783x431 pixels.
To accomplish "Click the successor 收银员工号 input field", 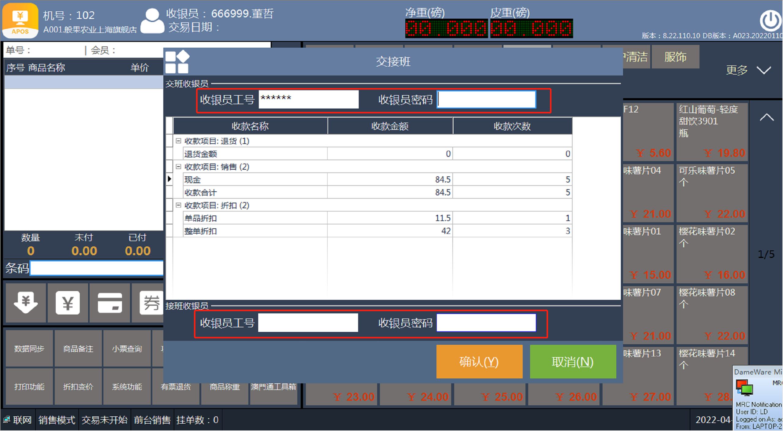I will [x=308, y=322].
